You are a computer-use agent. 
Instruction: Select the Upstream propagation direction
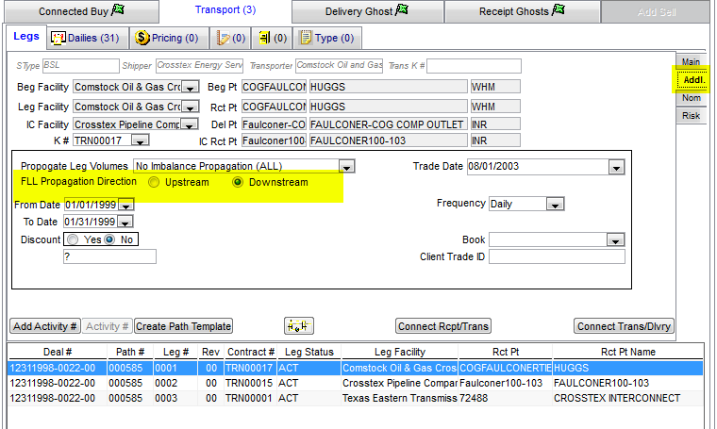tap(154, 182)
